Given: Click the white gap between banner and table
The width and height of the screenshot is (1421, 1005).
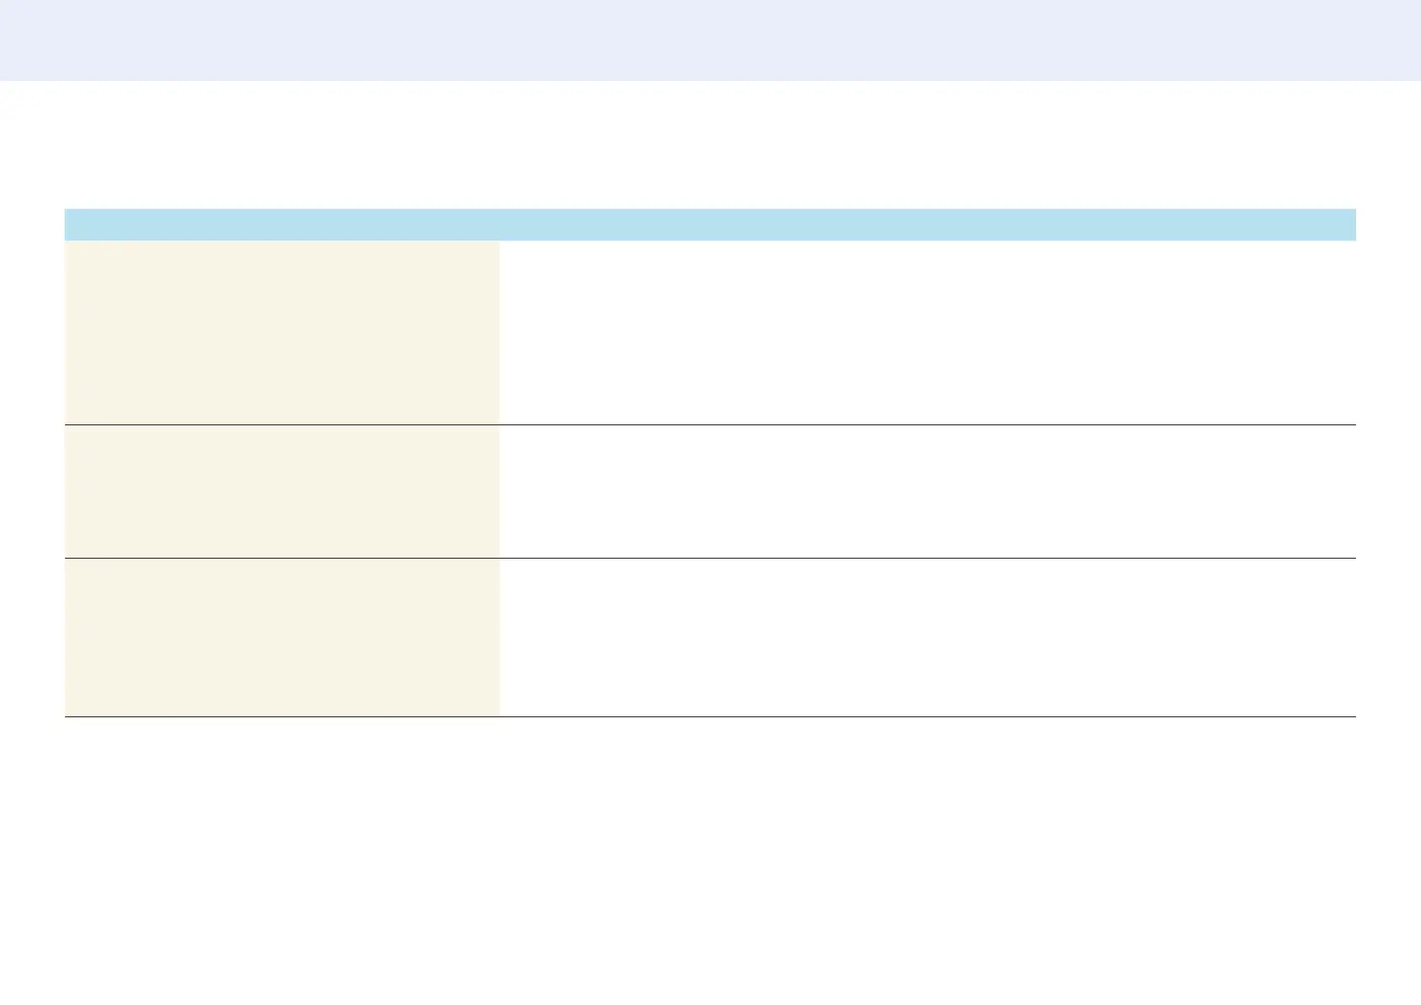Looking at the screenshot, I should coord(710,145).
